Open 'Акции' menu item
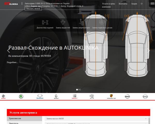Image resolution: width=155 pixels, height=124 pixels. [134, 4]
